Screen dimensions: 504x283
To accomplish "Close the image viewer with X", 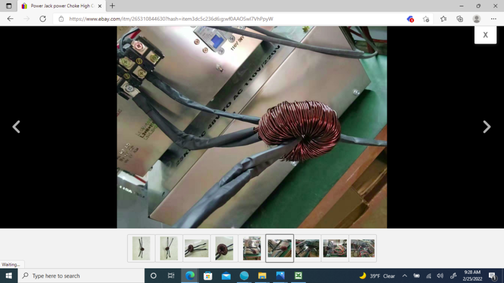I will click(x=485, y=35).
